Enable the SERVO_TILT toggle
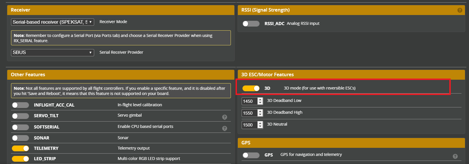469x164 pixels. [x=20, y=116]
